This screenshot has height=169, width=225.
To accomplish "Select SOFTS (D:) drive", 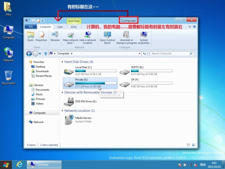I will 146,71.
